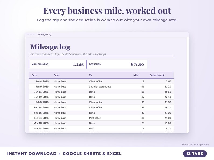Click the miles value 38
Screen dimensions: 214x160
143,92
